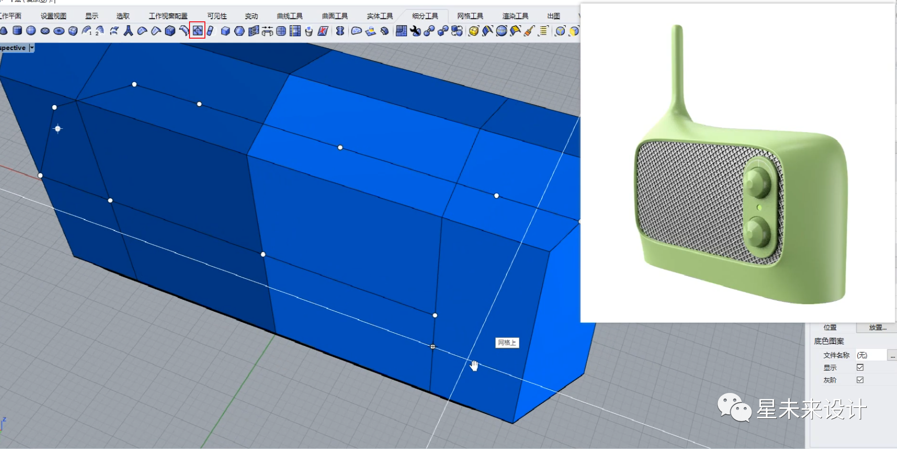Click the wrench repair SubD icon
The height and width of the screenshot is (449, 897).
415,31
